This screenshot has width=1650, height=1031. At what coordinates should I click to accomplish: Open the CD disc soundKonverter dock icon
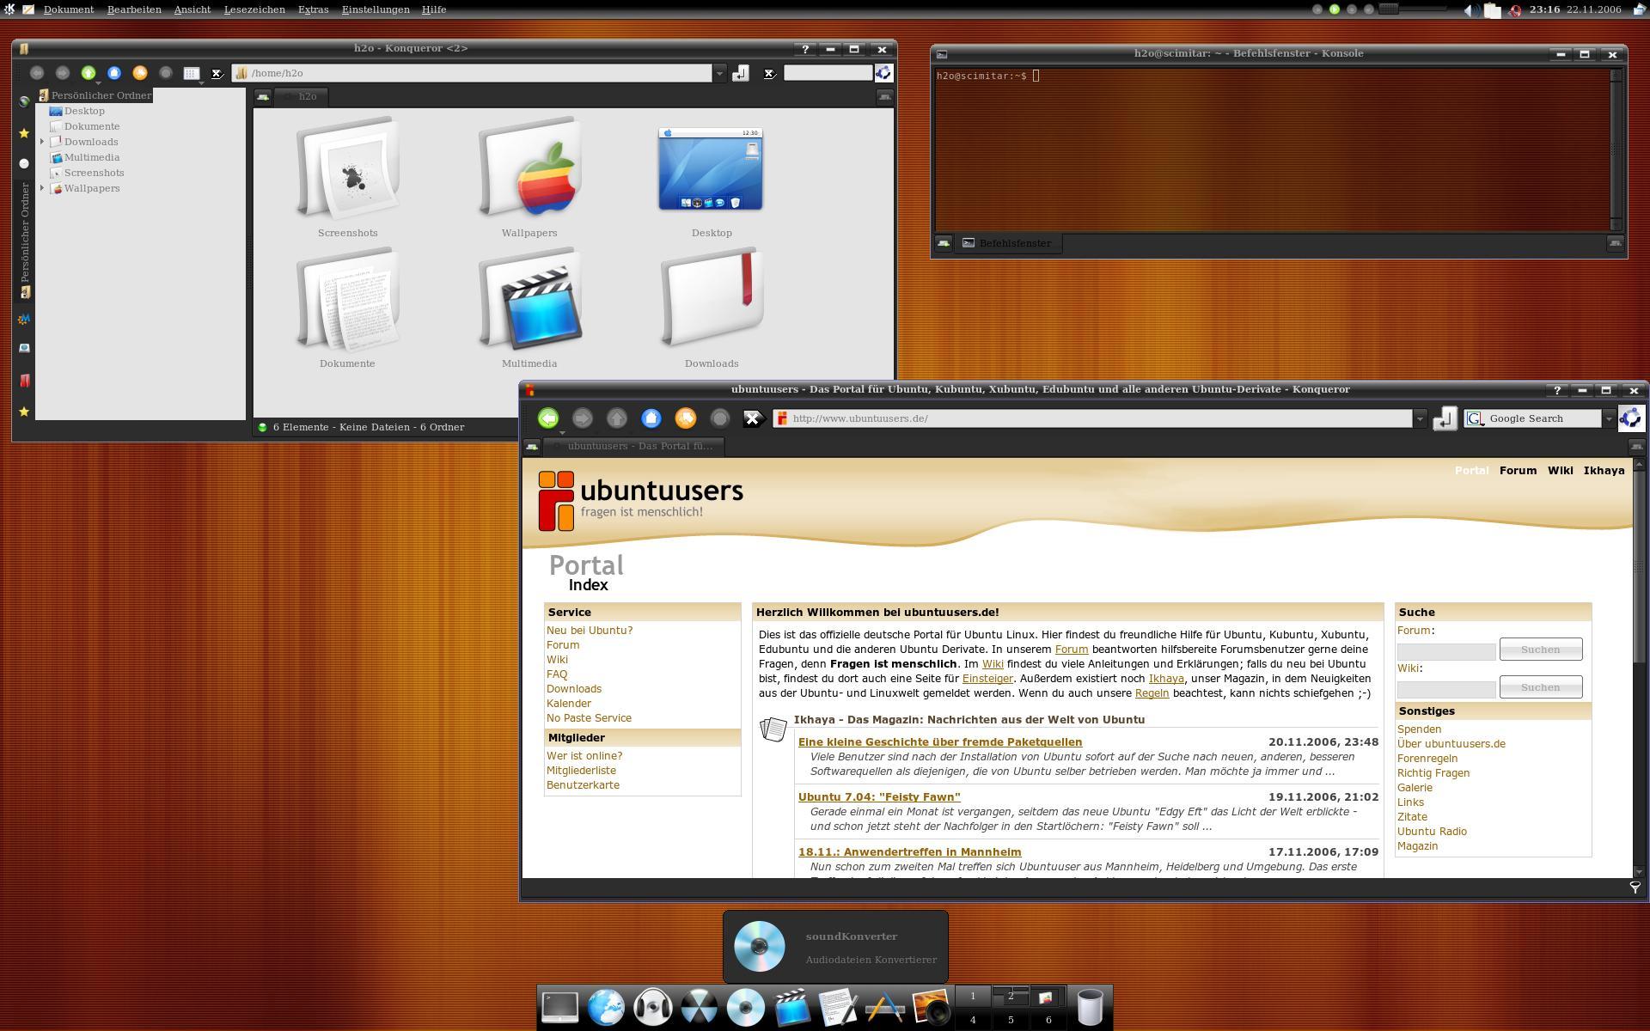point(745,1007)
